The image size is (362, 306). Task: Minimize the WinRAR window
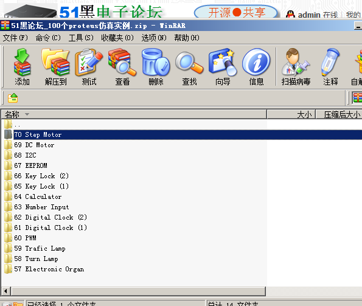click(x=358, y=26)
